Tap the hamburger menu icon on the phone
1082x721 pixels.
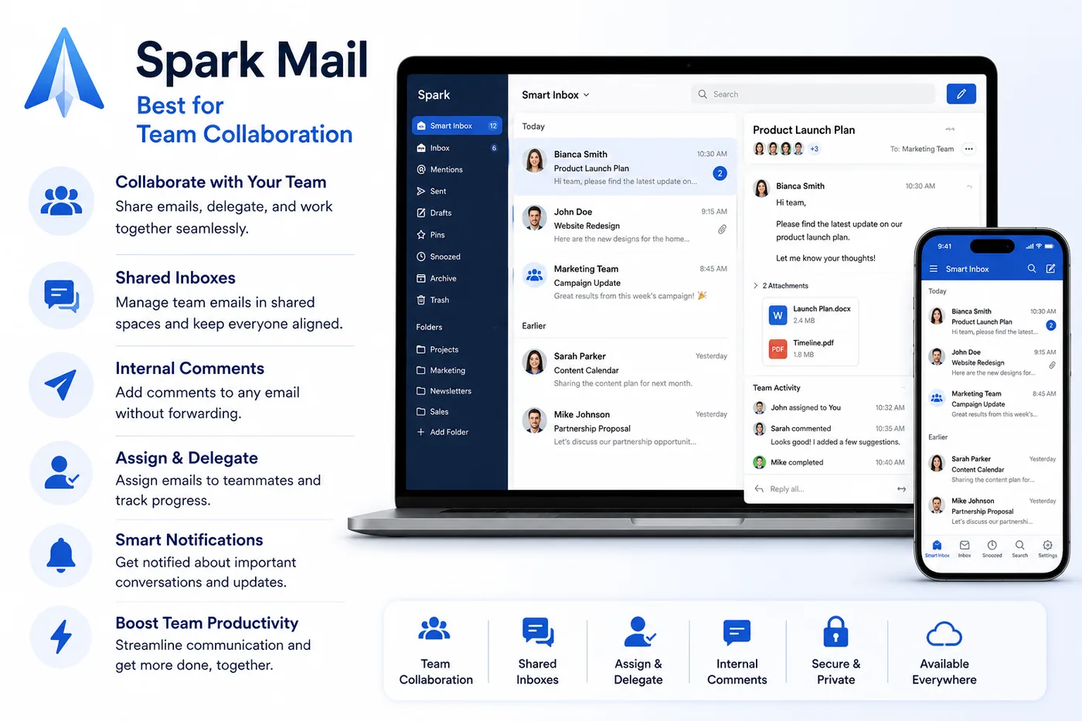point(933,269)
